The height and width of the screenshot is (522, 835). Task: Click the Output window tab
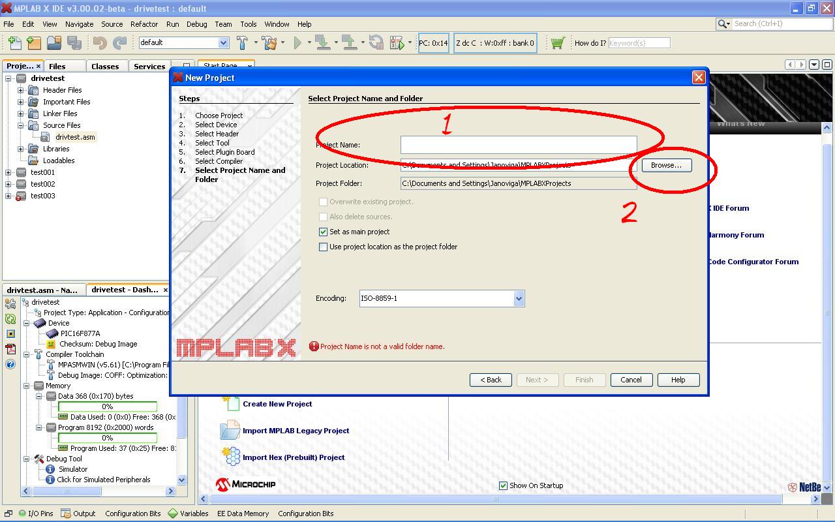pyautogui.click(x=79, y=514)
